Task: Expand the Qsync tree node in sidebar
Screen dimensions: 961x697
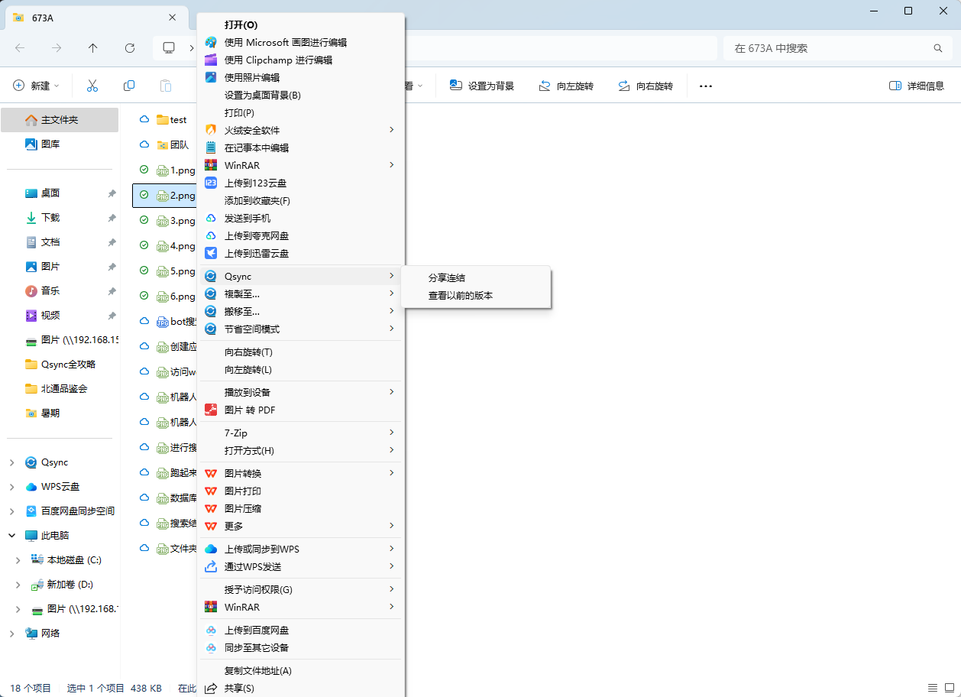Action: (x=11, y=462)
